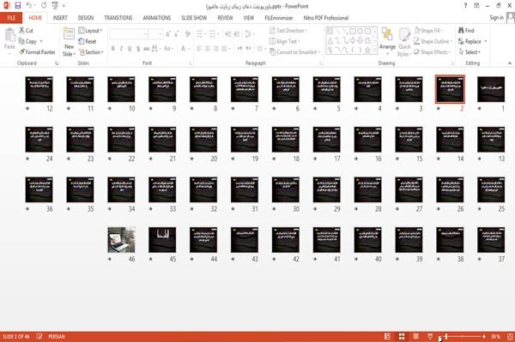515x342 pixels.
Task: Toggle text Shadow formatting
Action: click(138, 49)
